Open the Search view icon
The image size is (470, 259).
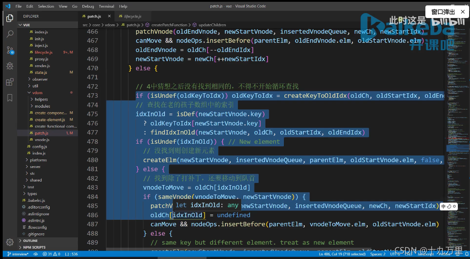[9, 34]
